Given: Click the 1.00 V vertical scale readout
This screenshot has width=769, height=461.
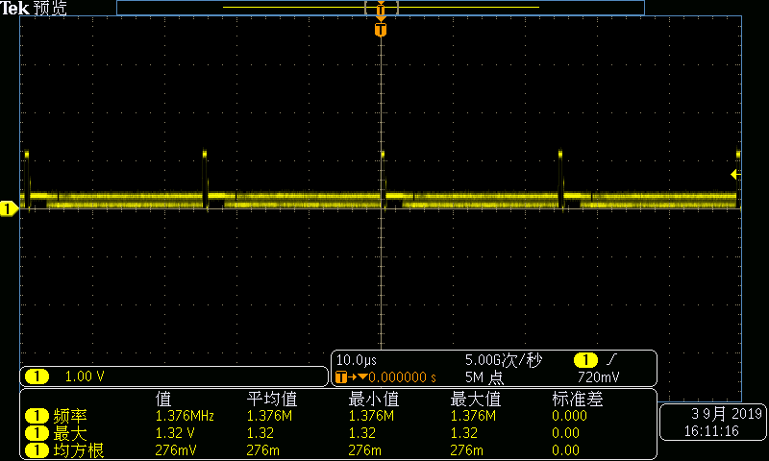Looking at the screenshot, I should [85, 376].
